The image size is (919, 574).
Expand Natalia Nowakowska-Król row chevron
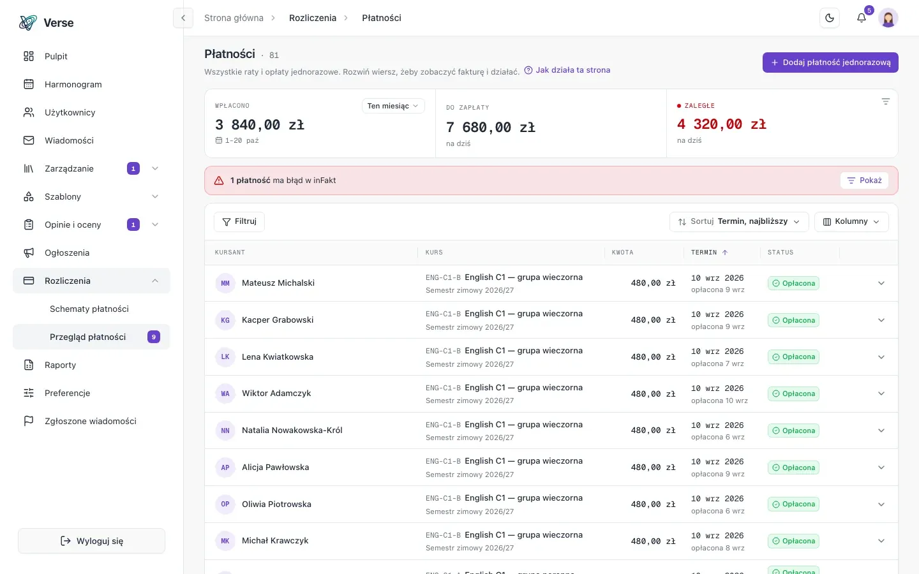coord(881,430)
